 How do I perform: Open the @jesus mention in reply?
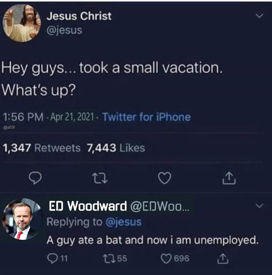coord(124,222)
